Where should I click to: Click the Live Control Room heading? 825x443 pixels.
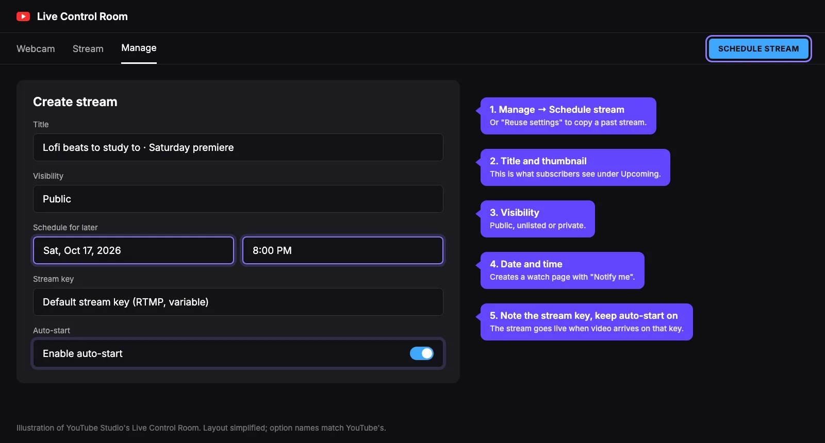pyautogui.click(x=82, y=16)
